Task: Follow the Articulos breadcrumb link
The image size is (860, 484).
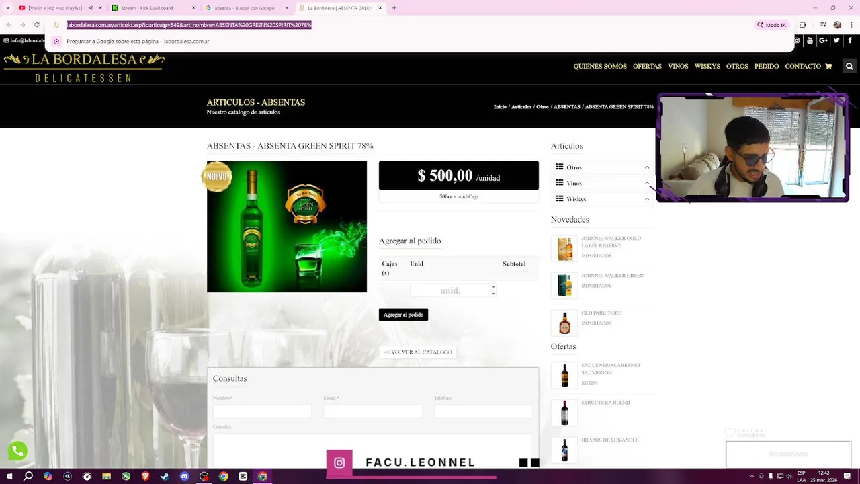Action: coord(521,107)
